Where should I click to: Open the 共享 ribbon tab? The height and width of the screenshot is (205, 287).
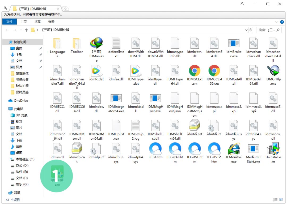click(37, 22)
